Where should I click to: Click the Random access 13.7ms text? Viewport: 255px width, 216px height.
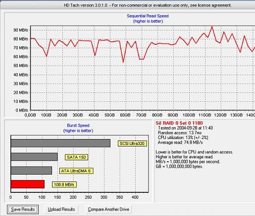(x=180, y=133)
